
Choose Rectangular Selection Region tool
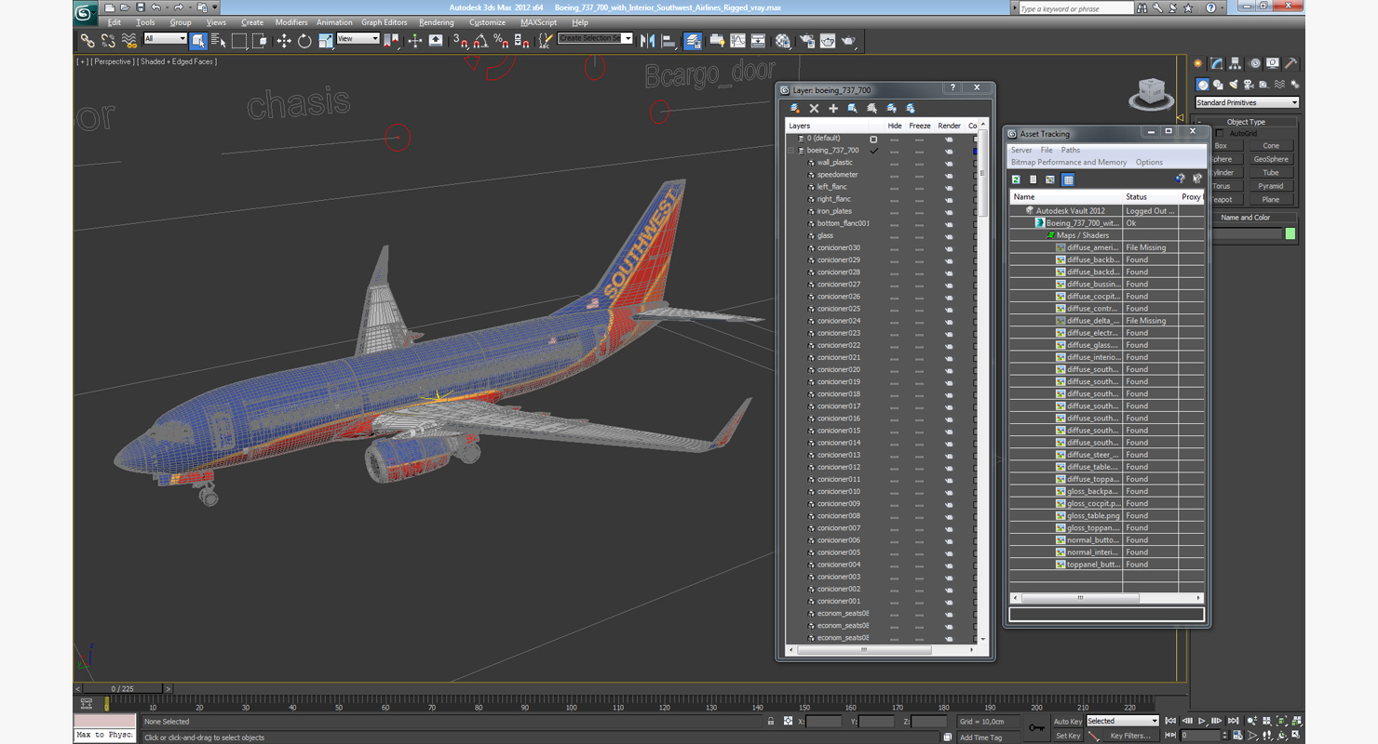239,41
